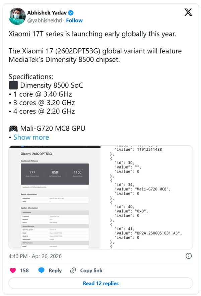The image size is (201, 296).
Task: Like the tweet with heart icon
Action: [x=13, y=270]
